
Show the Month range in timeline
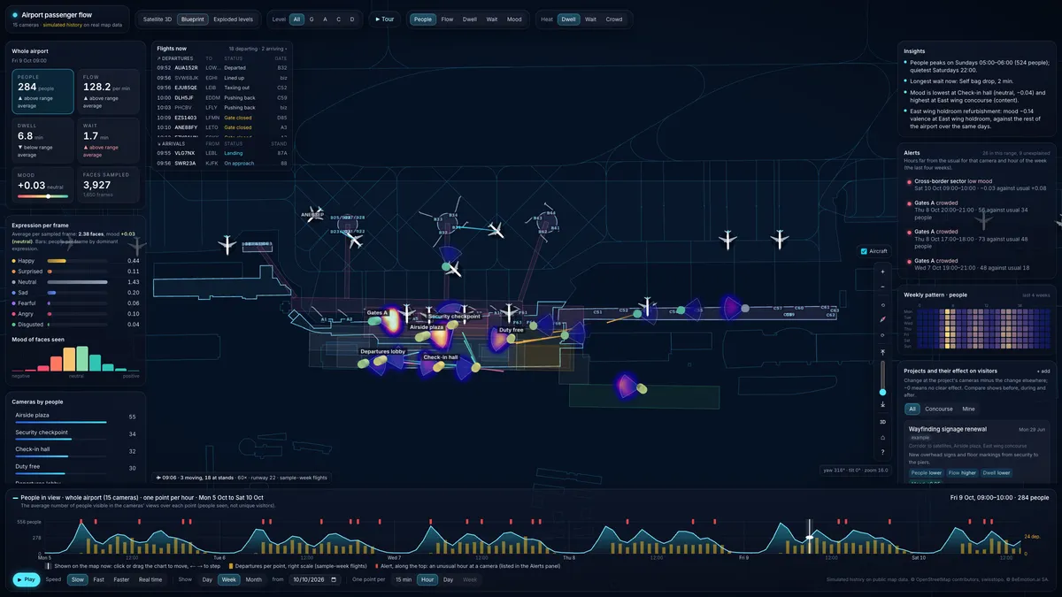tap(253, 579)
